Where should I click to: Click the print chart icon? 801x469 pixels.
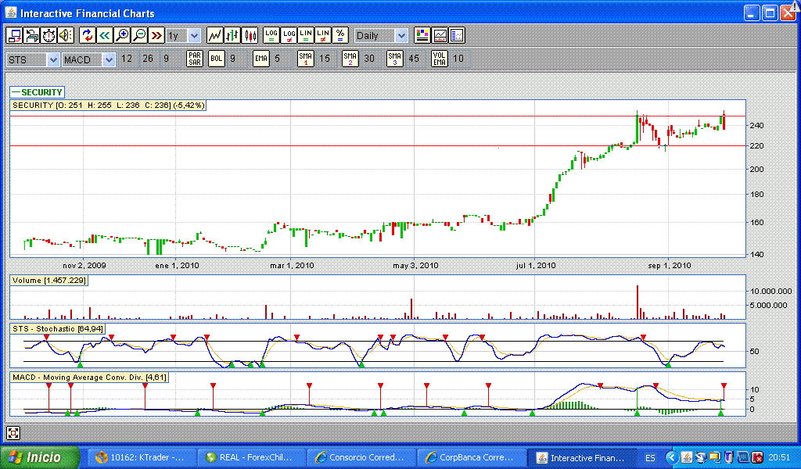pyautogui.click(x=31, y=35)
